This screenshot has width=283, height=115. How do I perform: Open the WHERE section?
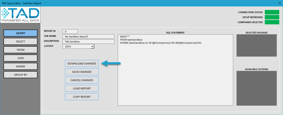pos(20,66)
